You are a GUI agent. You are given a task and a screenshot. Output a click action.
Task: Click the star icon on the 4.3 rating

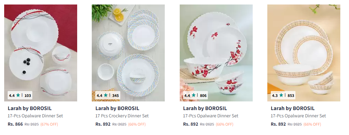tap(281, 95)
